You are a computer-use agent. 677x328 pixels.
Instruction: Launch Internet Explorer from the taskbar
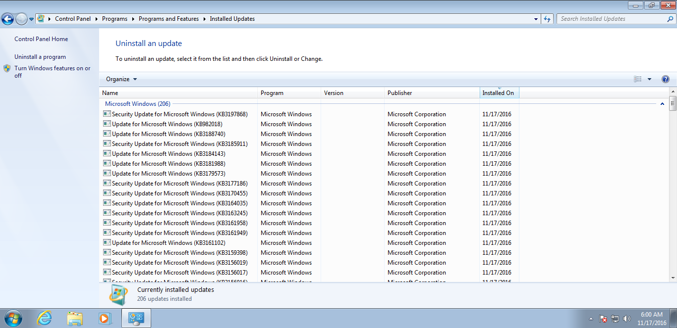pyautogui.click(x=45, y=318)
